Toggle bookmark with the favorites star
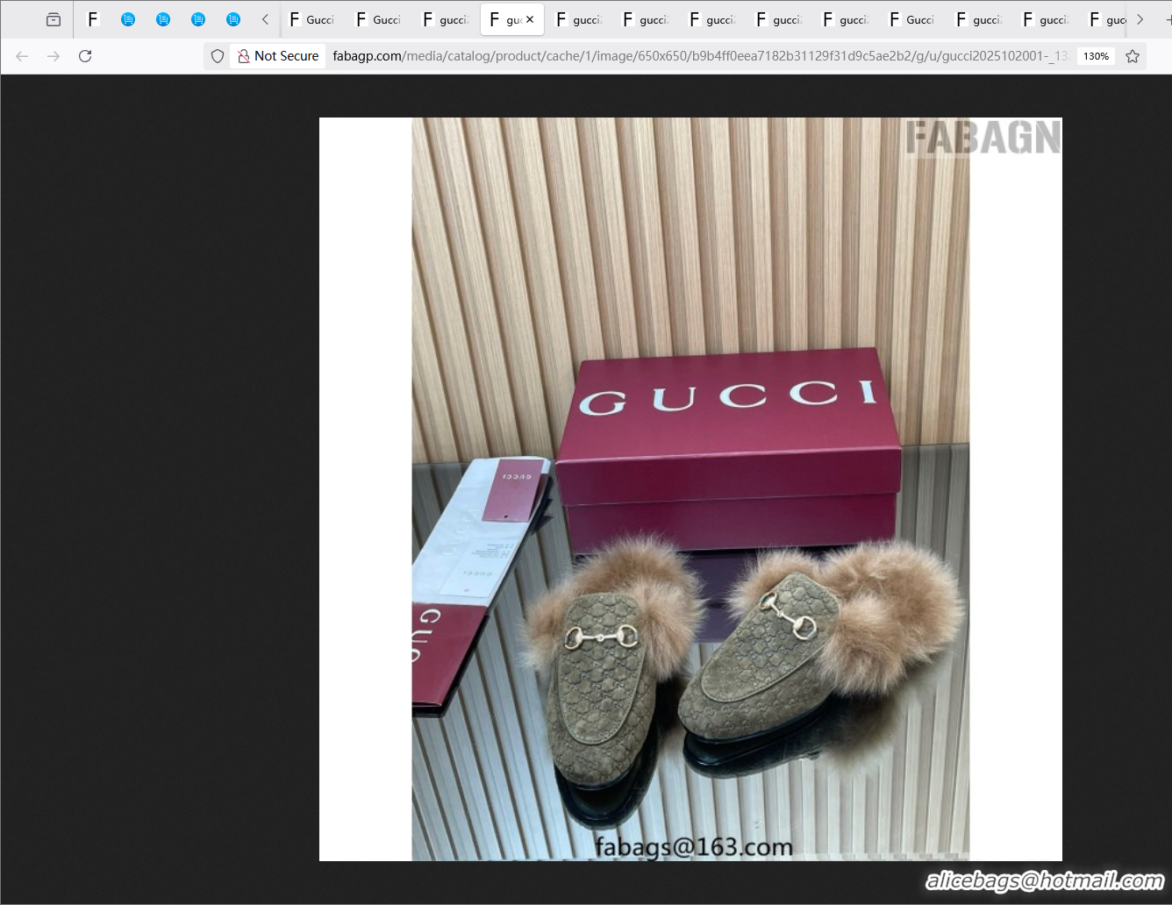1172x905 pixels. pos(1132,55)
